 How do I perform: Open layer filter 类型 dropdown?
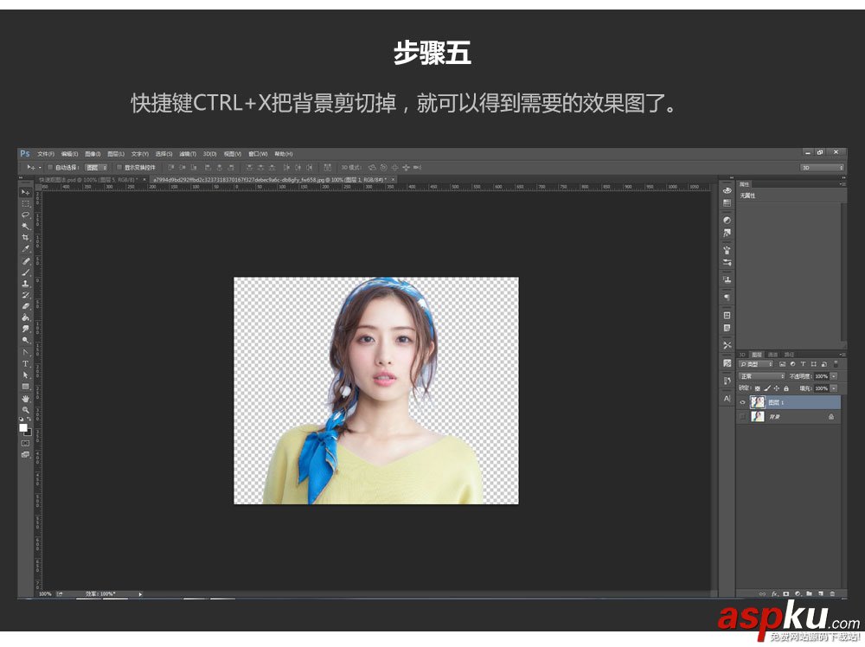click(756, 364)
